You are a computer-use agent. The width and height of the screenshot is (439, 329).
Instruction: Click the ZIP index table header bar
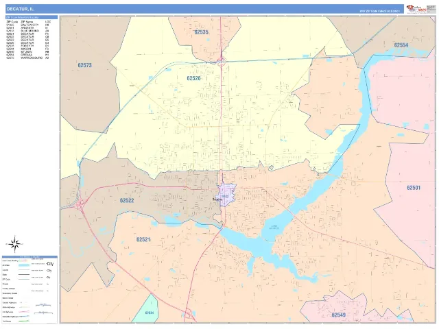pyautogui.click(x=32, y=17)
